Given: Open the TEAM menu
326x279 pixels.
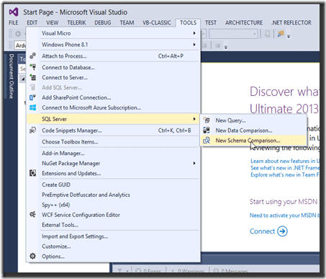Looking at the screenshot, I should pos(127,22).
